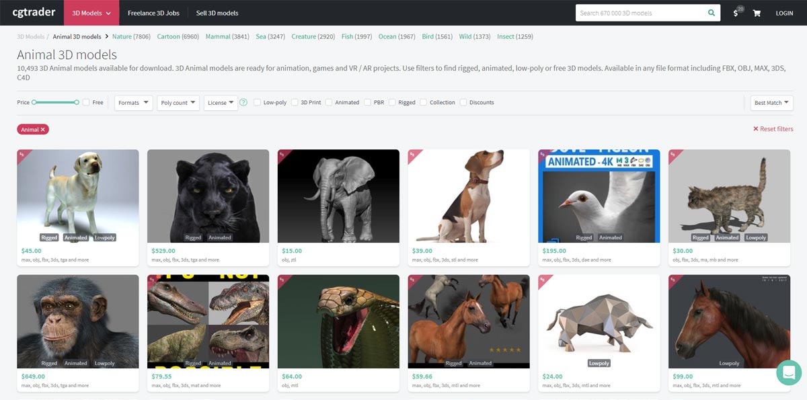The image size is (807, 400).
Task: Enable the Free checkbox
Action: click(x=86, y=103)
